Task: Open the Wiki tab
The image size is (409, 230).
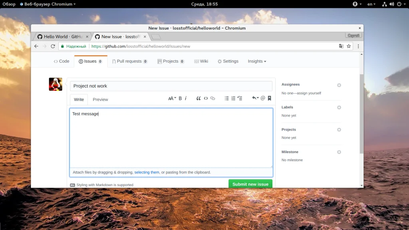Action: [201, 61]
